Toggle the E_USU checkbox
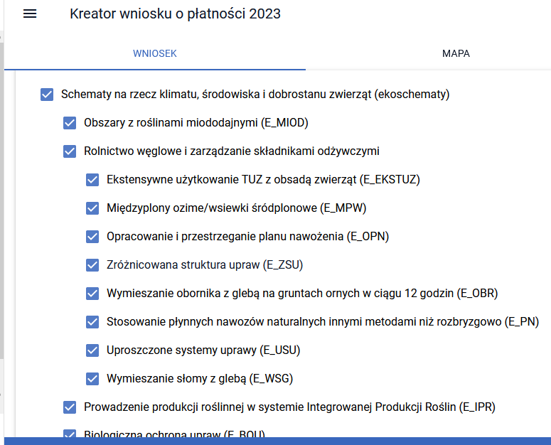The image size is (551, 445). [x=92, y=350]
